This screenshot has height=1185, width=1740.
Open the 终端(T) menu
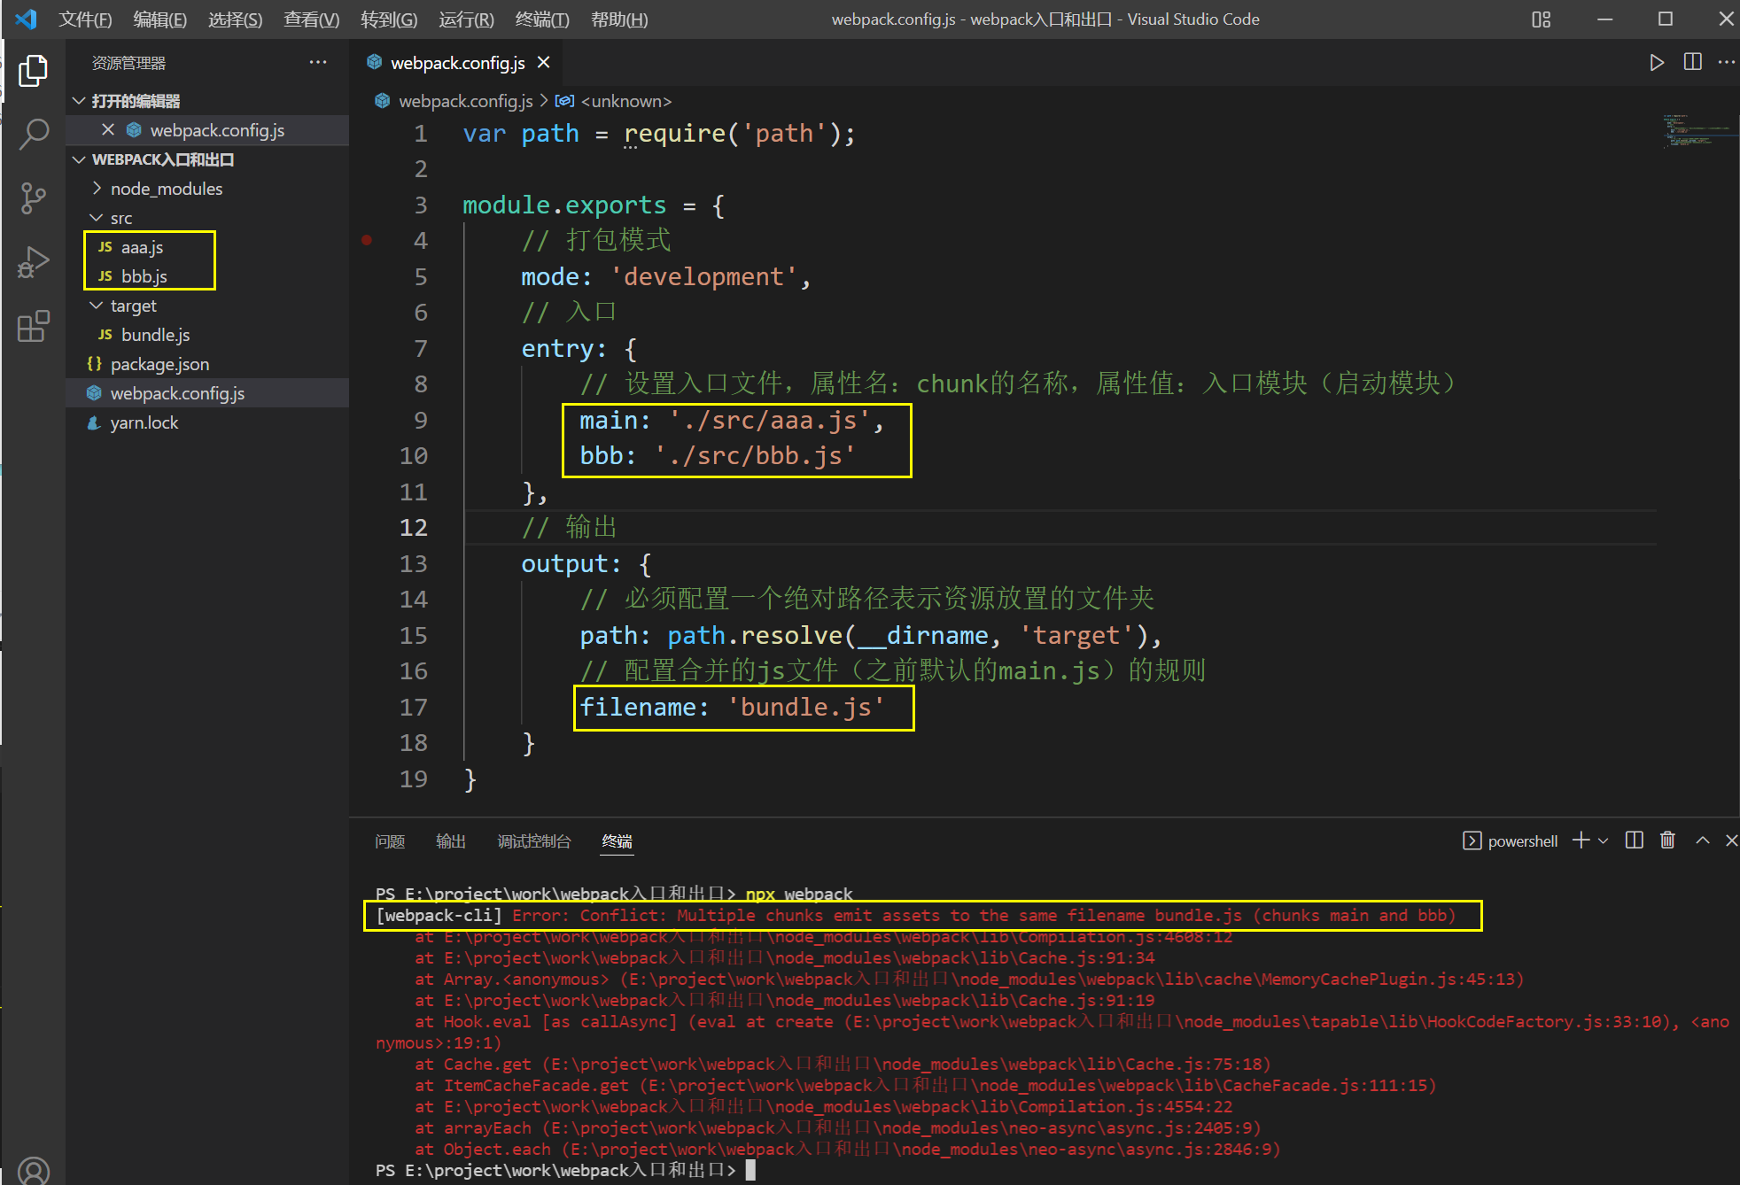(x=542, y=19)
